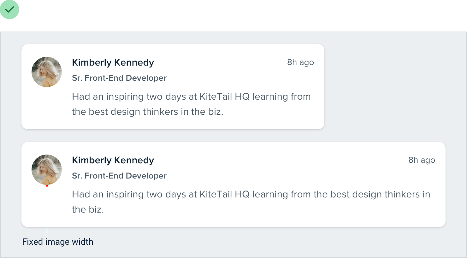Select 'Sr. Front-End Developer' in the top card
467x258 pixels.
(x=119, y=78)
